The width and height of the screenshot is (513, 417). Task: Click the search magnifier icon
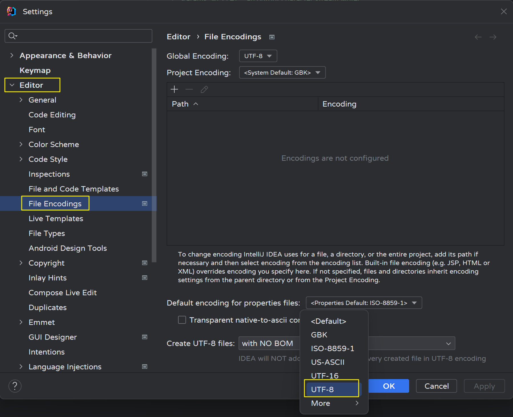13,36
